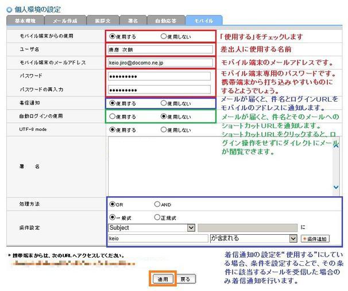
Task: Select 使用しない for 着信通知
Action: point(164,103)
